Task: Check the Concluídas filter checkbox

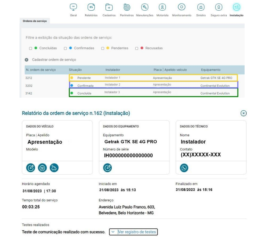Action: pos(31,48)
